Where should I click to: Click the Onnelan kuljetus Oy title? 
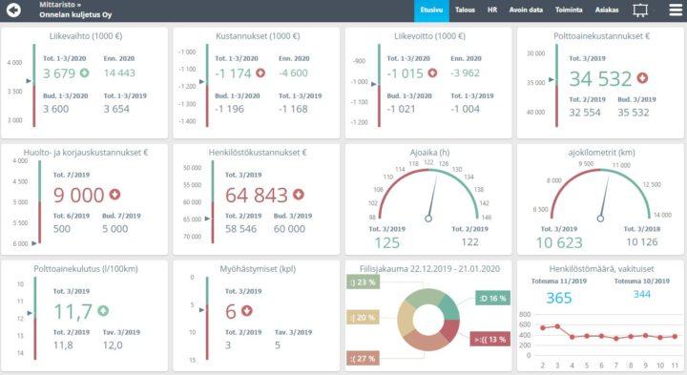75,14
